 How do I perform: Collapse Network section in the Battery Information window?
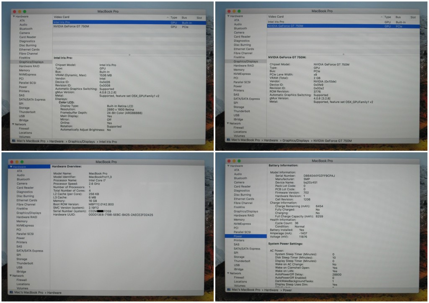228,273
